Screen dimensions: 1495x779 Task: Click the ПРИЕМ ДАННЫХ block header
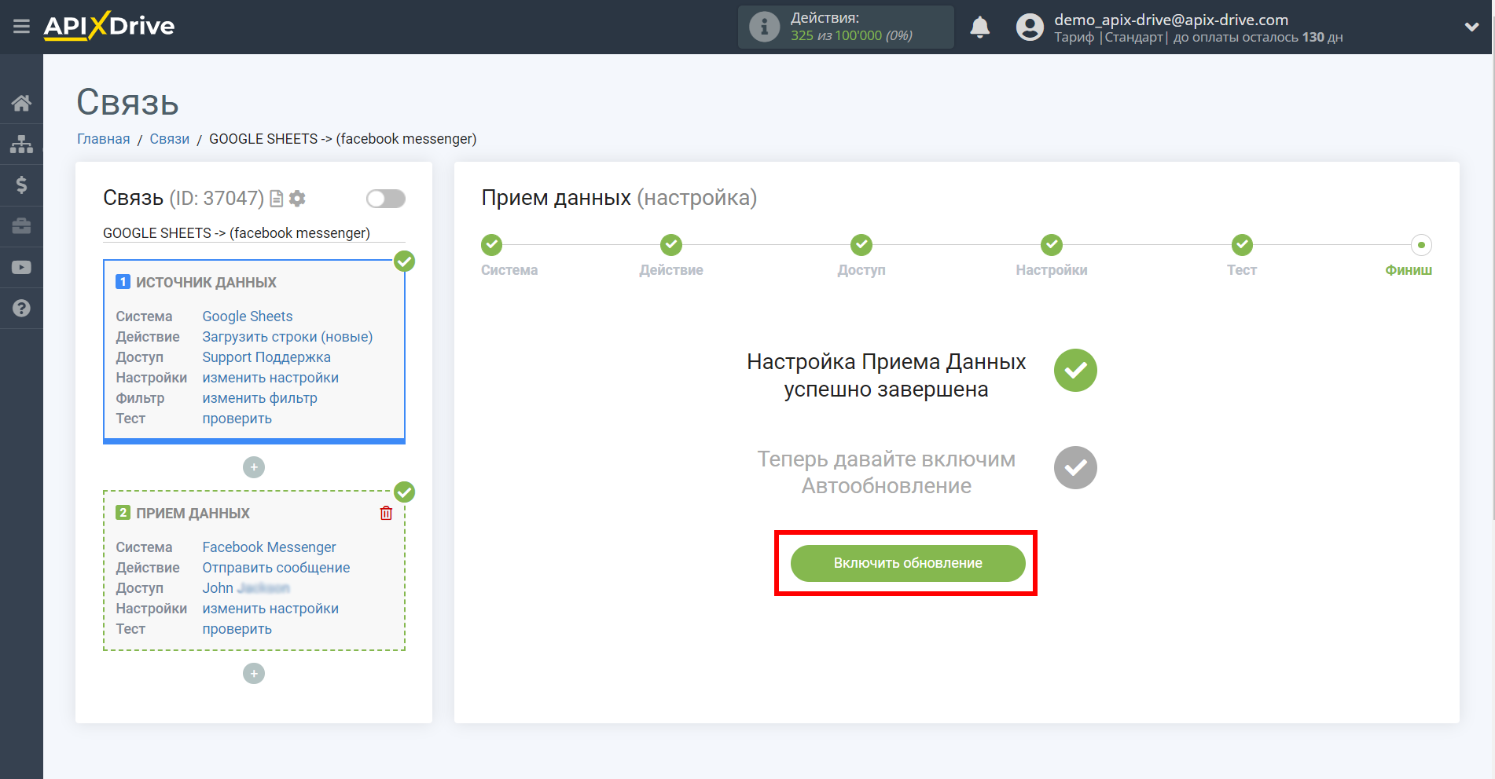pyautogui.click(x=193, y=513)
